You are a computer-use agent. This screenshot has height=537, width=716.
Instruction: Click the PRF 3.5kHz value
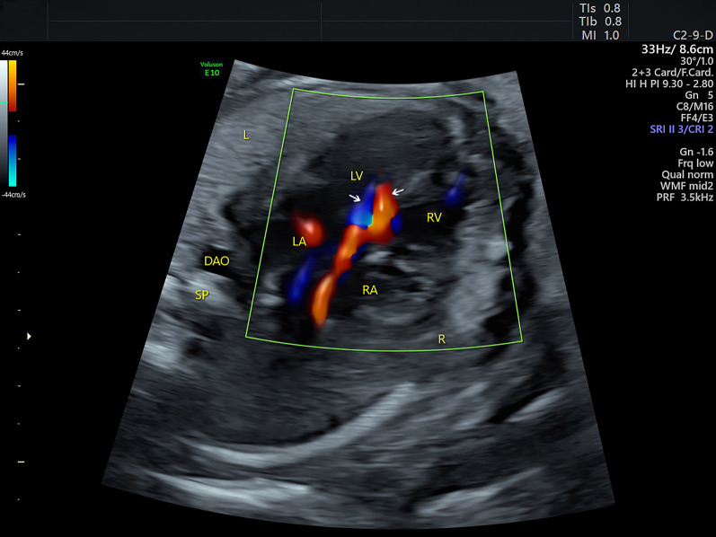tap(685, 198)
